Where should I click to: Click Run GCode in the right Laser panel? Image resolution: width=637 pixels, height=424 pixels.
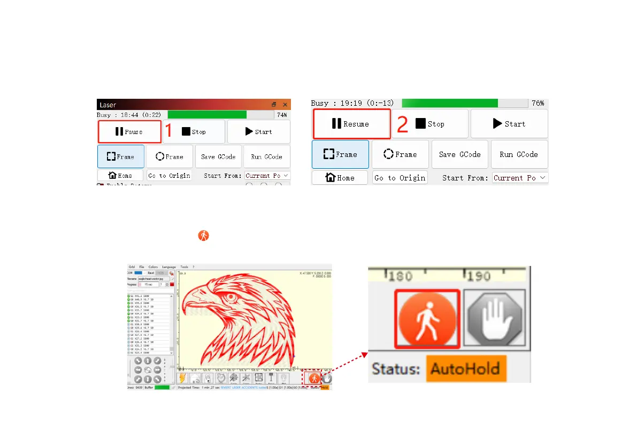tap(519, 154)
